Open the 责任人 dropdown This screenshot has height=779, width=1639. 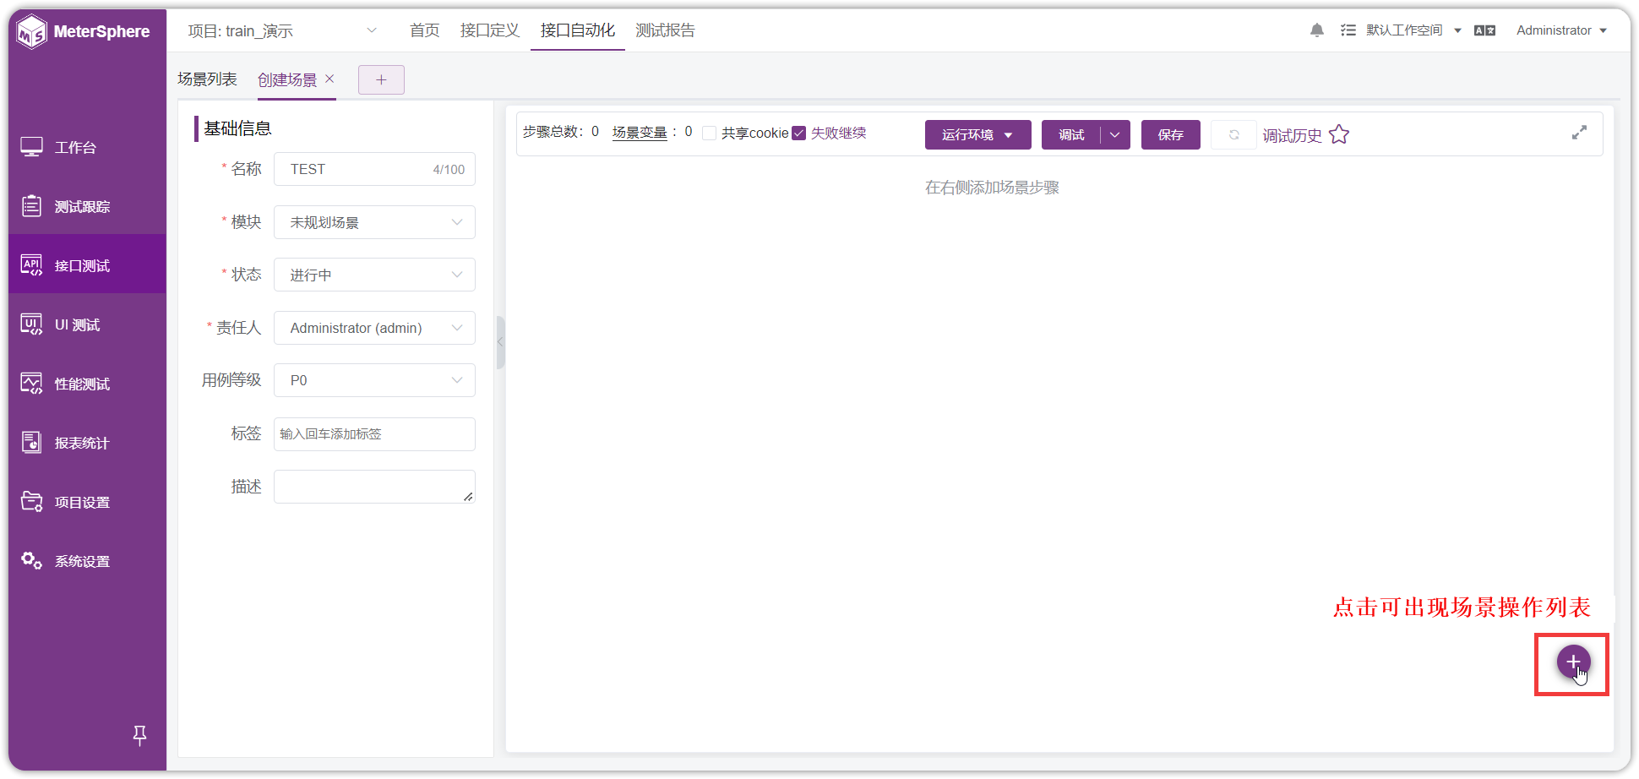[374, 328]
